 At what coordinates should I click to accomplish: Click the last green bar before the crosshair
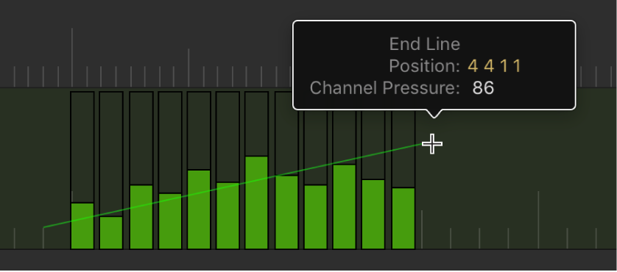click(x=403, y=218)
